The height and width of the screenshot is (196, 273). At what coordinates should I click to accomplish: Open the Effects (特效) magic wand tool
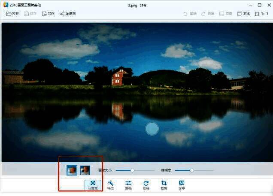[110, 185]
